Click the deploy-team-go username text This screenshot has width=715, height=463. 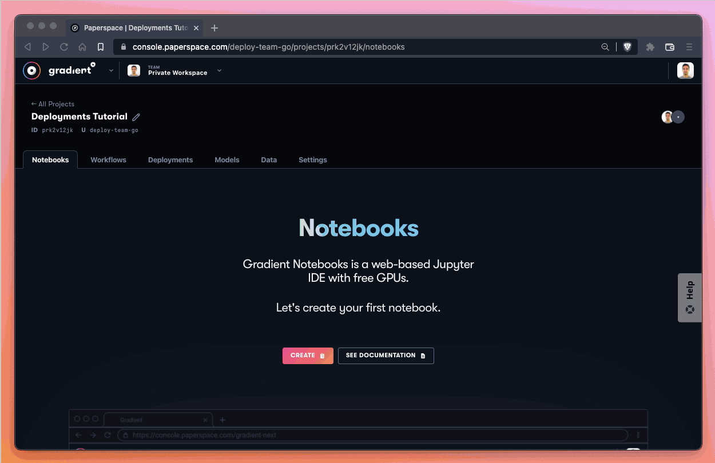click(114, 130)
